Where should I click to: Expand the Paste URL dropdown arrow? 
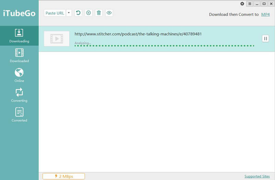pyautogui.click(x=69, y=13)
